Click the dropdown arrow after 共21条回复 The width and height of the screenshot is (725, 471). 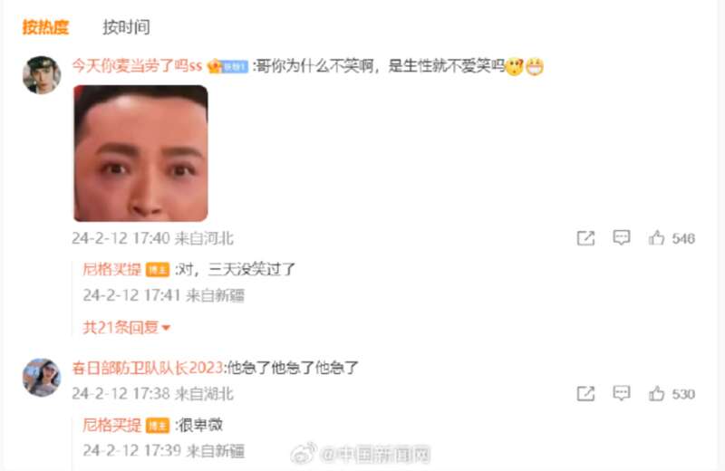click(x=166, y=328)
